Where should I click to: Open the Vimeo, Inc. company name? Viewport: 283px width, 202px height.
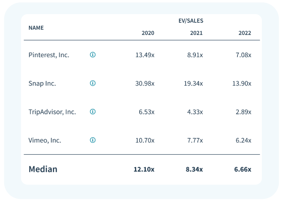pyautogui.click(x=45, y=141)
